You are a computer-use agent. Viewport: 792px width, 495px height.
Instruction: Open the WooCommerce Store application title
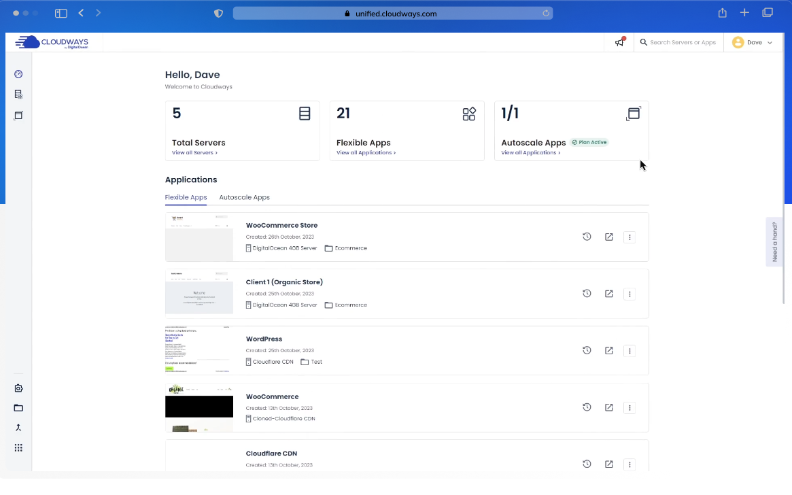coord(282,225)
